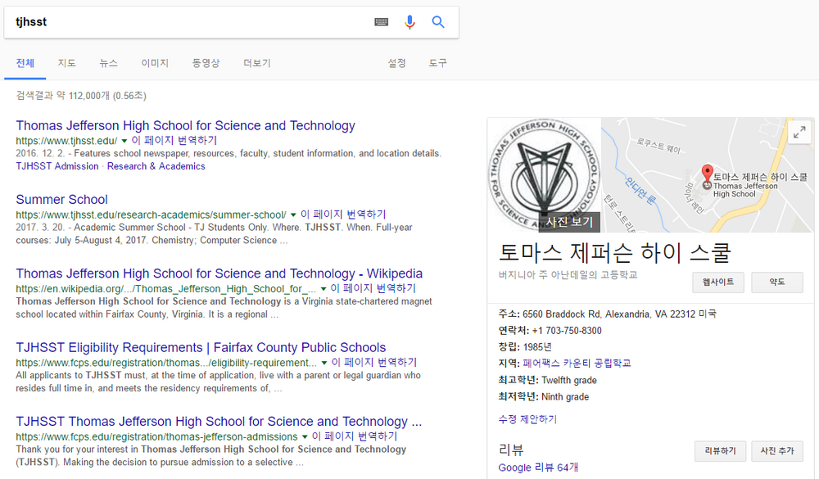
Task: Open the school seal photo thumbnail
Action: [545, 175]
